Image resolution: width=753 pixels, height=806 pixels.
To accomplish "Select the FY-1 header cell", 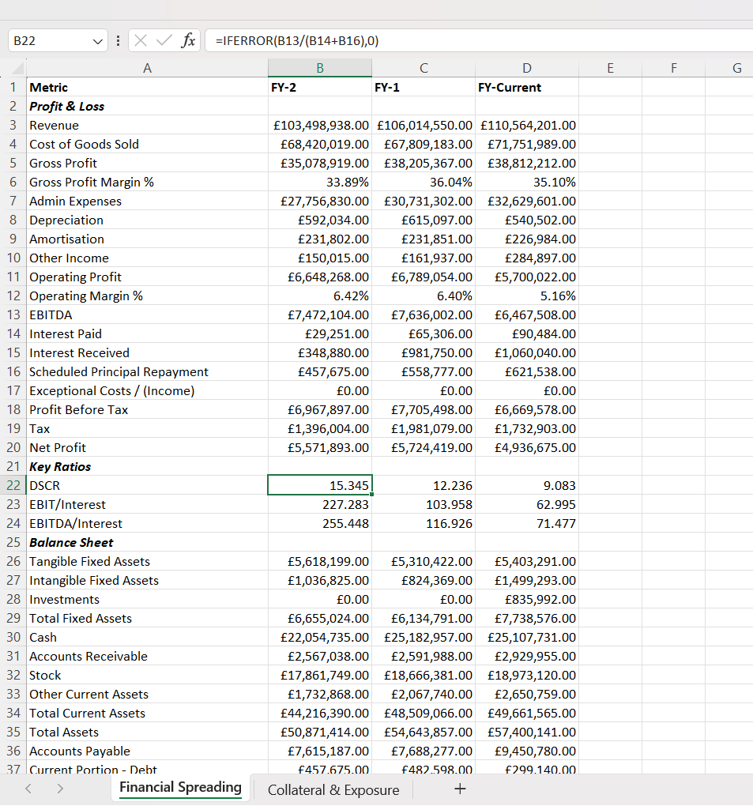I will [x=424, y=88].
